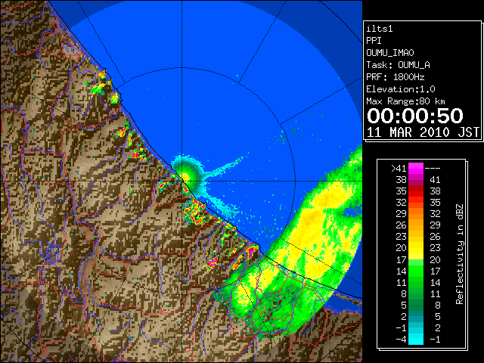Pick the bright cyan swatch at scale bottom
Screen dimensions: 484x363
pyautogui.click(x=416, y=339)
